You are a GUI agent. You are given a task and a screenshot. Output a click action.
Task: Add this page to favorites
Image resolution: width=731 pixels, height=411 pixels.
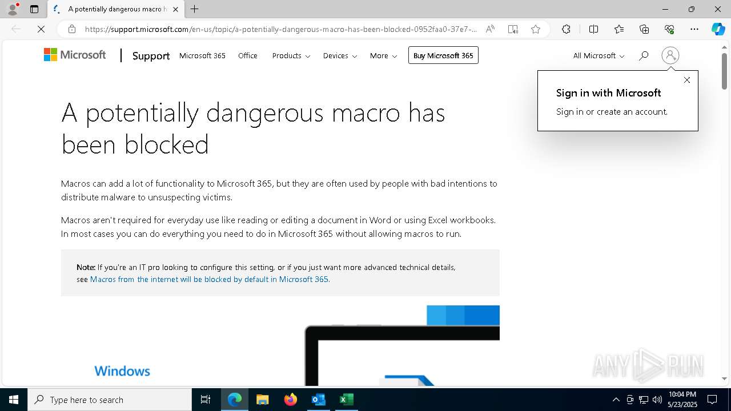pos(536,29)
